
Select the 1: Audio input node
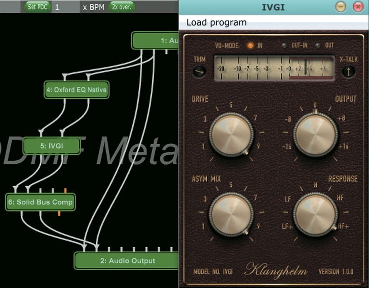pos(155,40)
